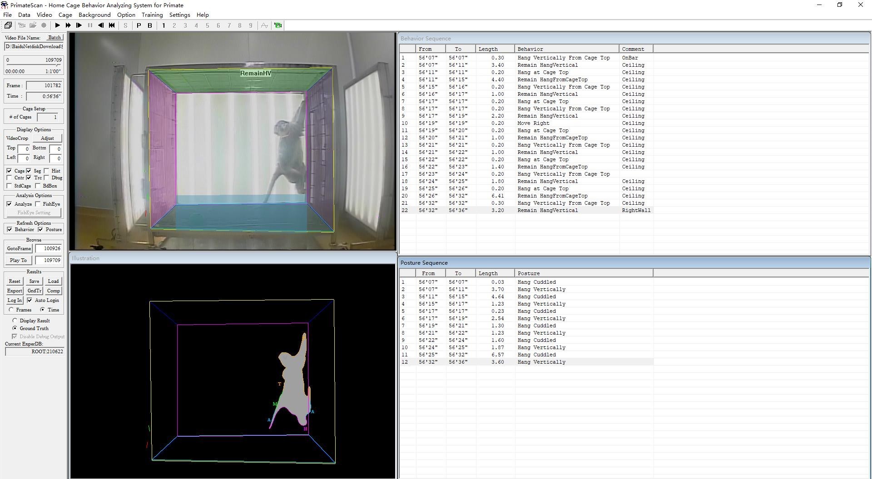Viewport: 872px width, 479px height.
Task: Select the Ground Truth radio button
Action: (15, 328)
